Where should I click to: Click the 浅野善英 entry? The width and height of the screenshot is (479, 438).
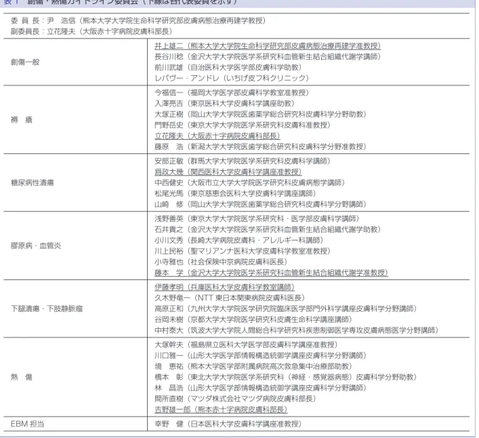pos(257,218)
